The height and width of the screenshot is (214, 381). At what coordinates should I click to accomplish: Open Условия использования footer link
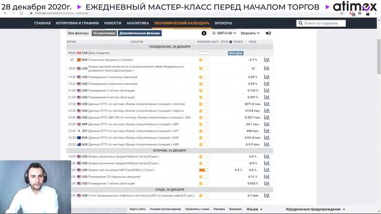click(x=165, y=209)
